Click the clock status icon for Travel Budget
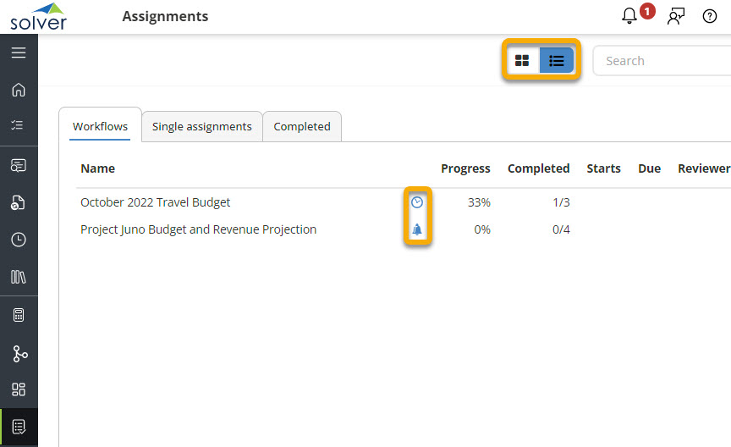Screen dimensions: 731x447 416,202
